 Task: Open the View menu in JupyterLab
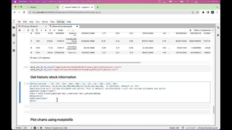(31, 22)
